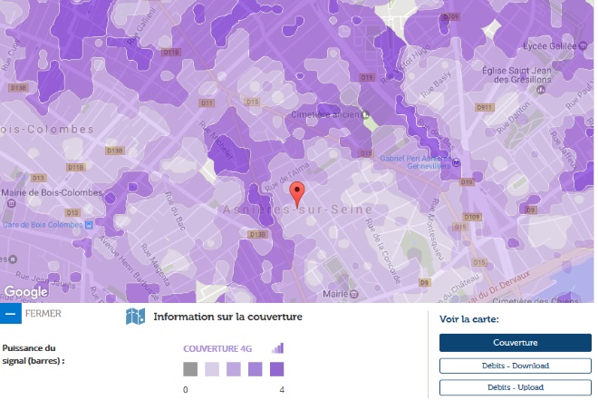This screenshot has height=400, width=598.
Task: Click the Rue Montesquieu street label
Action: point(437,229)
